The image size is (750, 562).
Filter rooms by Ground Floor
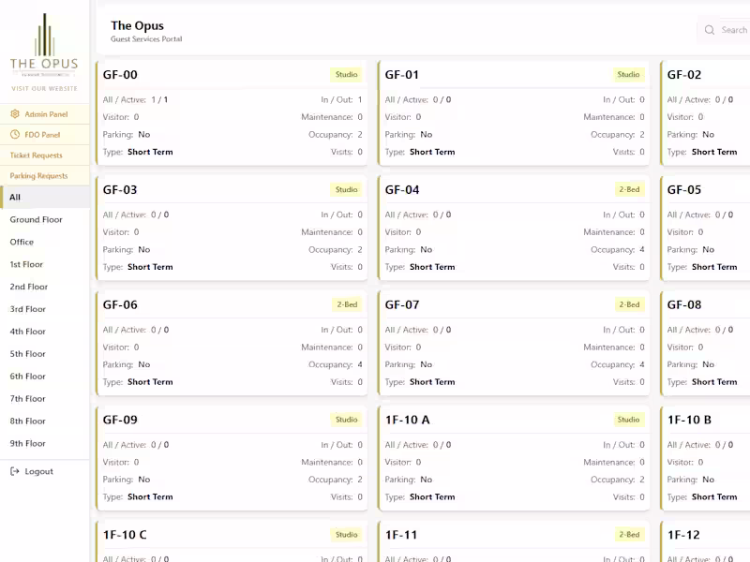pyautogui.click(x=44, y=219)
